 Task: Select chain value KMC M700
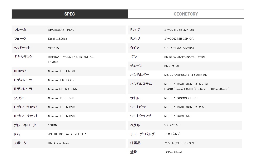(171, 66)
